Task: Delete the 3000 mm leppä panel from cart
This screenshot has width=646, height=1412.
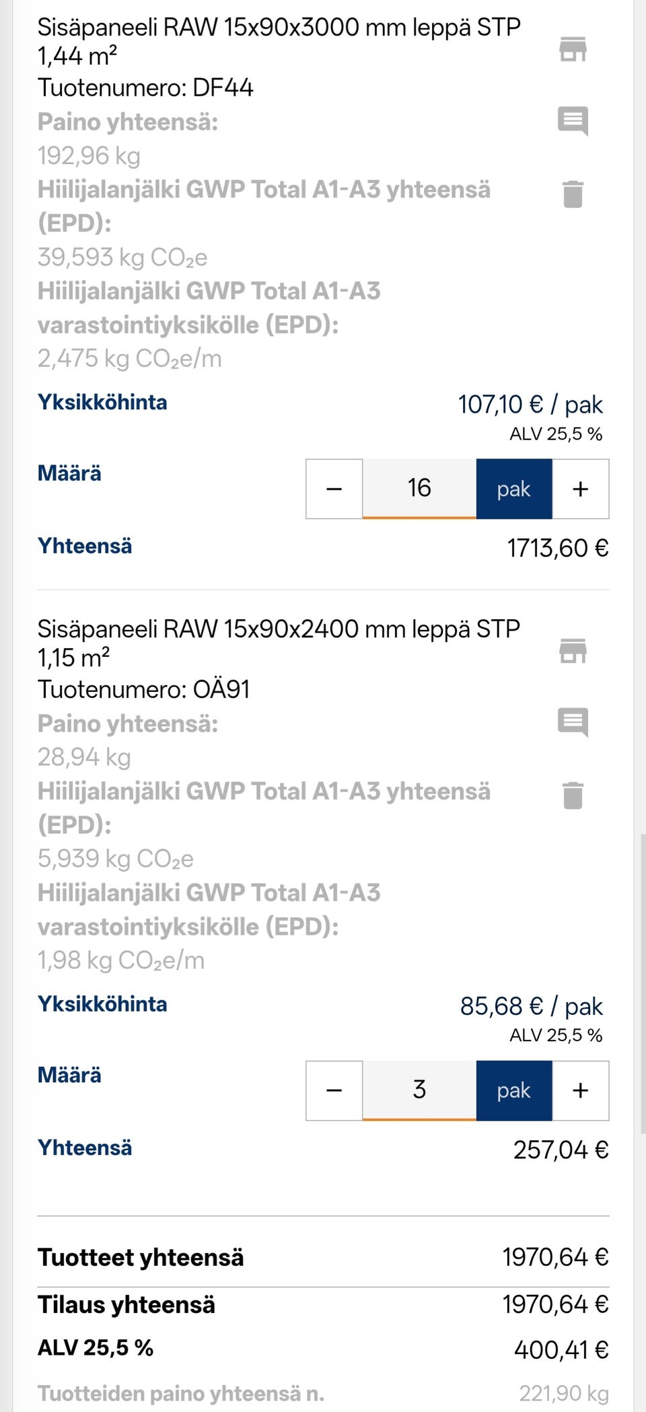Action: tap(573, 194)
